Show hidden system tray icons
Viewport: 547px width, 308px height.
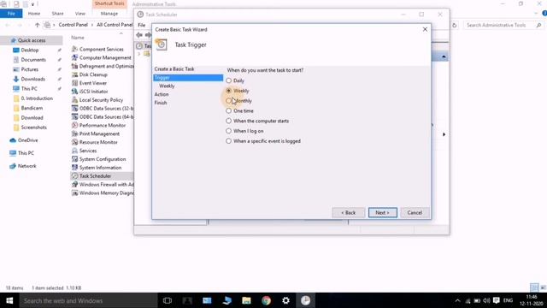(458, 300)
